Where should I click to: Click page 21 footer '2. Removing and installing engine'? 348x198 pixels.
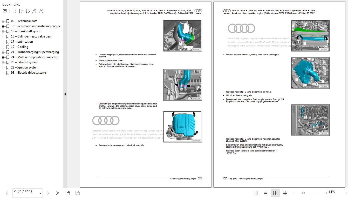coord(183,179)
